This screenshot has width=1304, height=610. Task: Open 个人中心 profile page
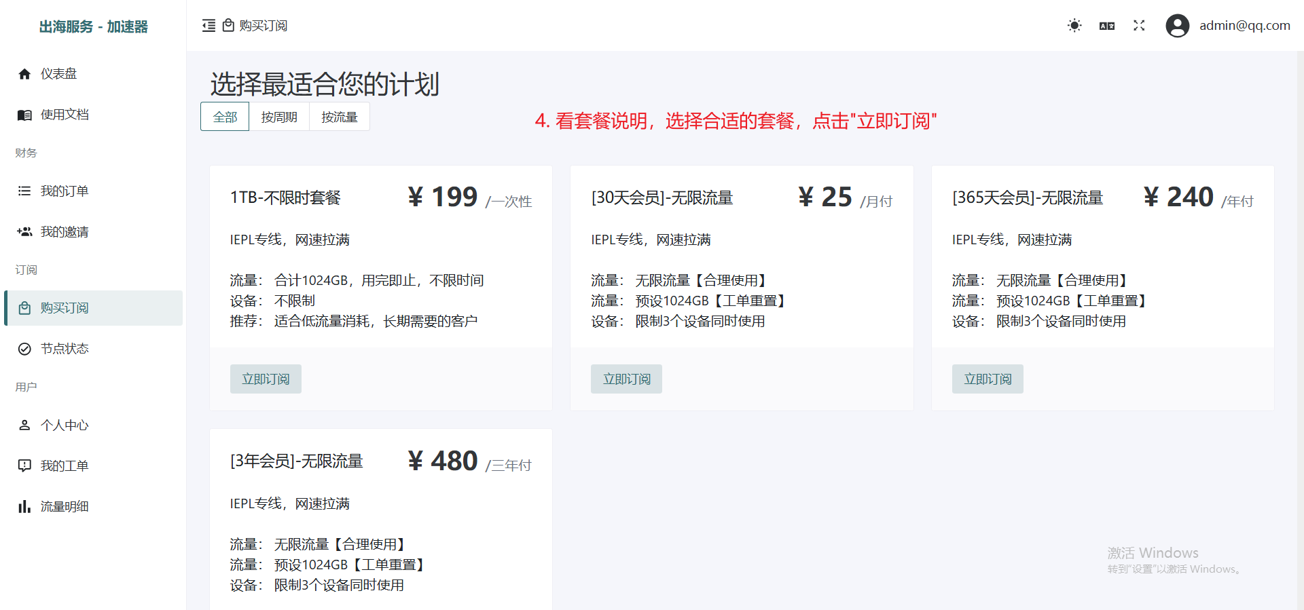64,425
